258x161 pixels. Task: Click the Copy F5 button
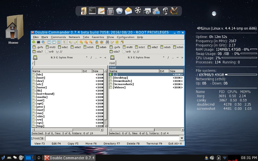pos(73,144)
